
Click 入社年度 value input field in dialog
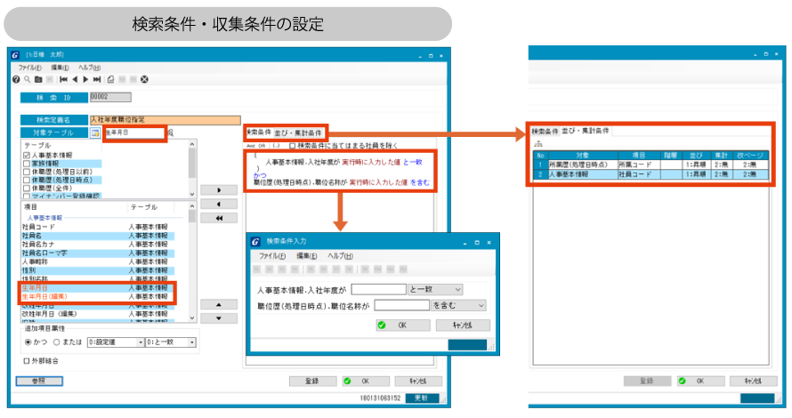tap(379, 290)
